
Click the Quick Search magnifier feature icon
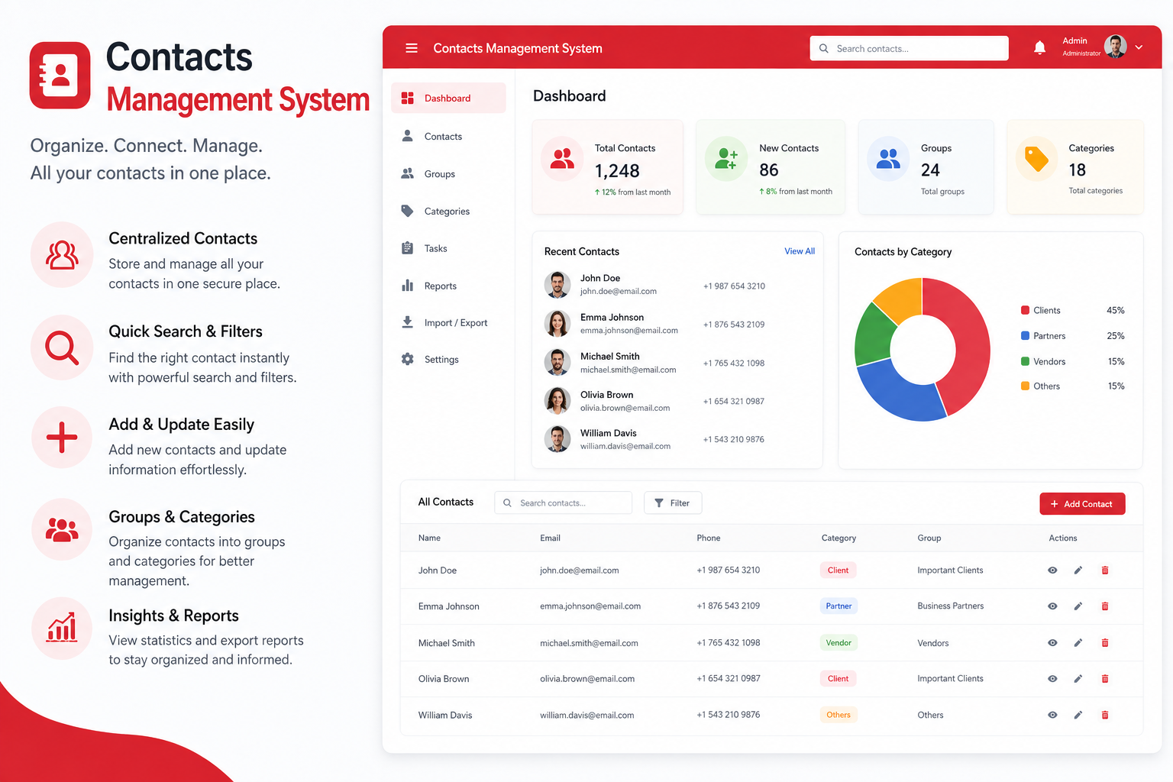(62, 347)
